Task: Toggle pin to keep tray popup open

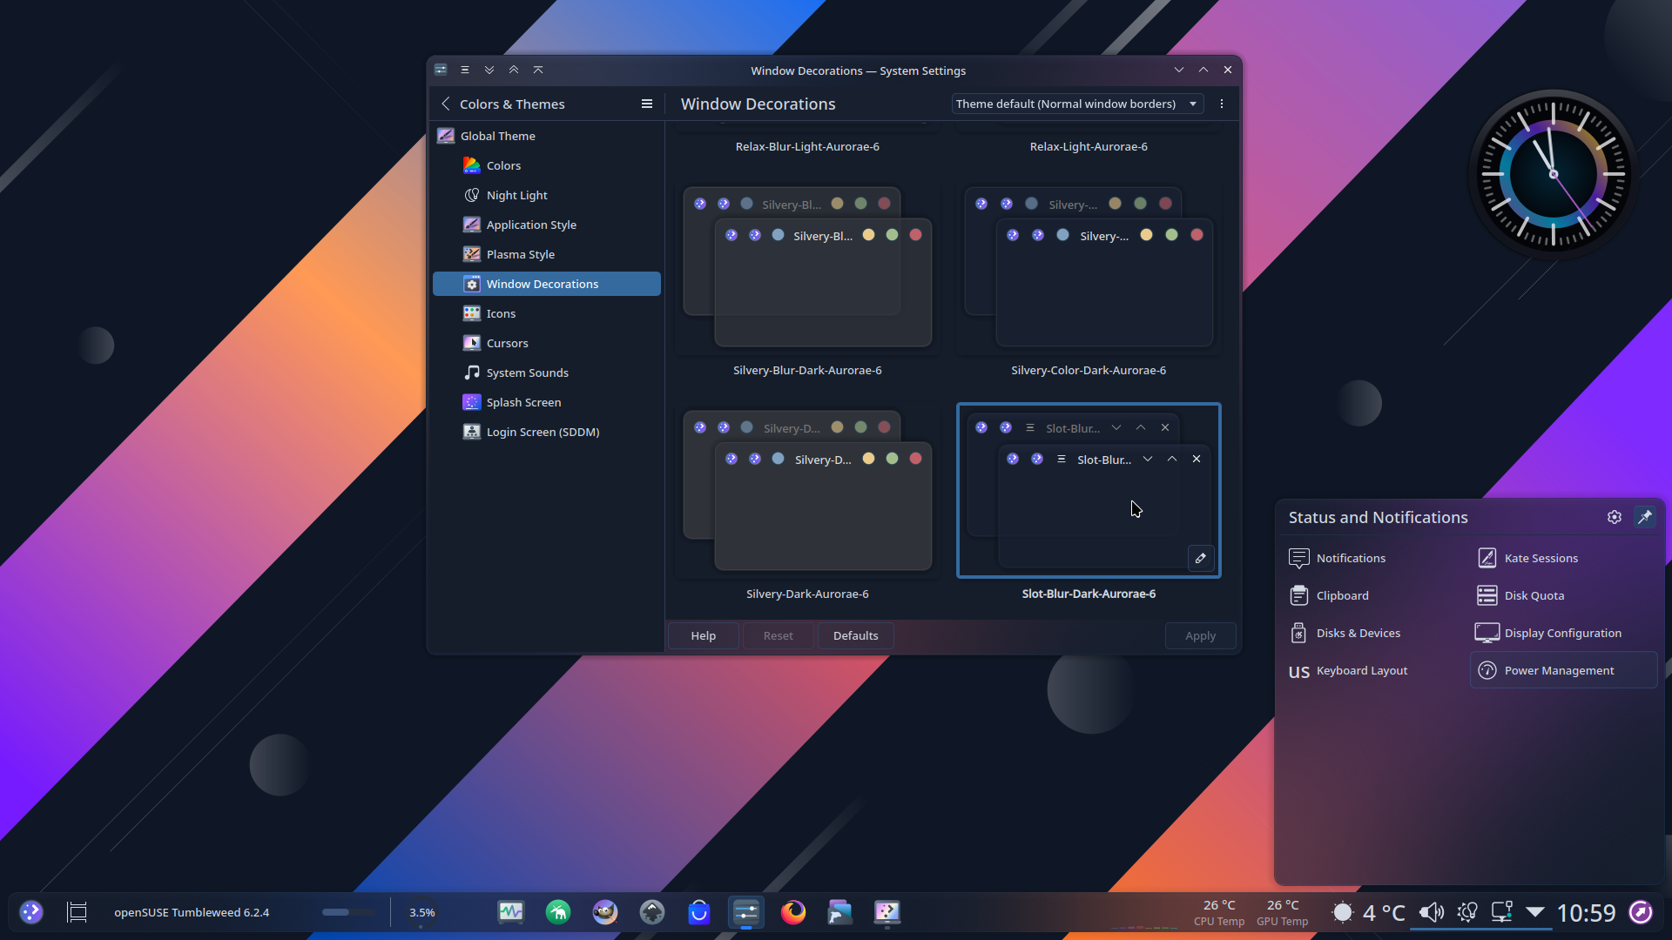Action: tap(1645, 517)
